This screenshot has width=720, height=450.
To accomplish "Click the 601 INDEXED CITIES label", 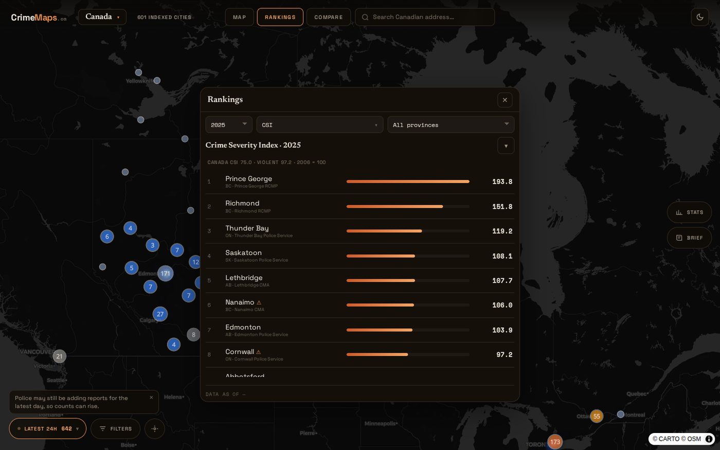I will 164,17.
